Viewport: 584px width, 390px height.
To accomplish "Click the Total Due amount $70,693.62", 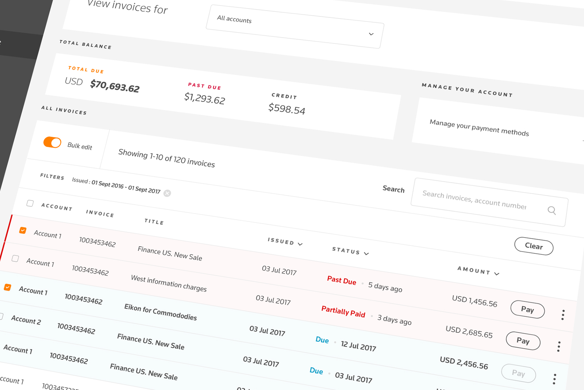I will 115,86.
